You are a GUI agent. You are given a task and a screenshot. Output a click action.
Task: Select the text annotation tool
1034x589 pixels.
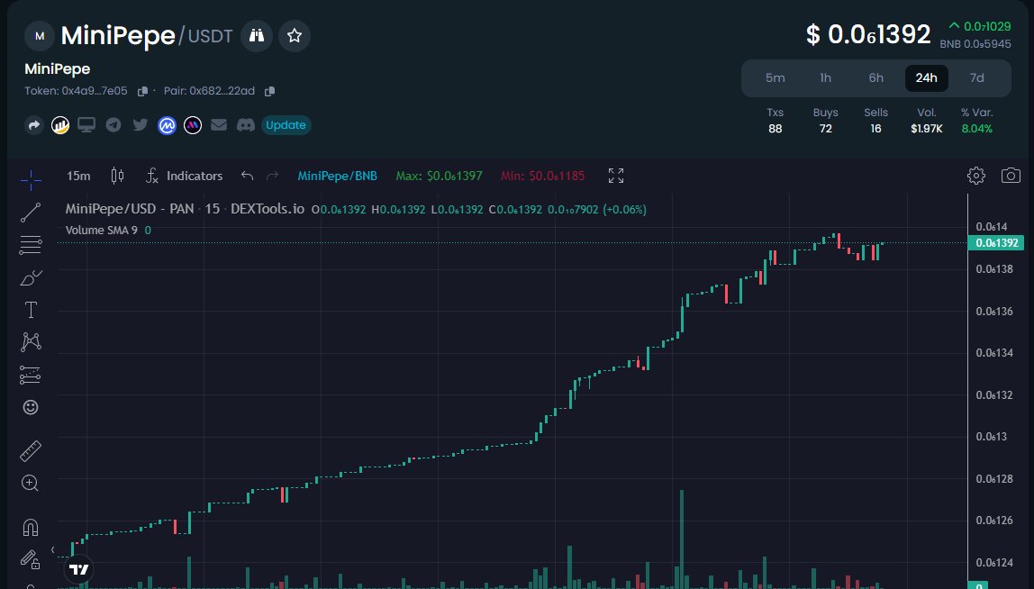pos(31,310)
